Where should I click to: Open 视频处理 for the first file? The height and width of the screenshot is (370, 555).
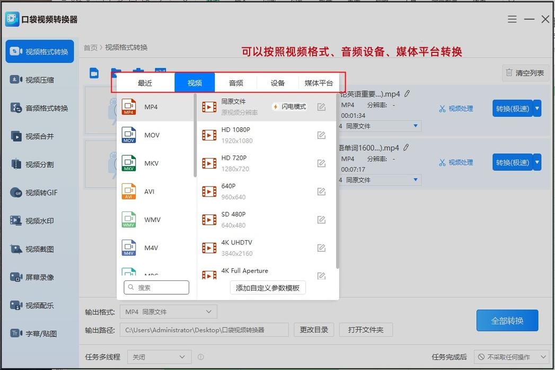[456, 108]
